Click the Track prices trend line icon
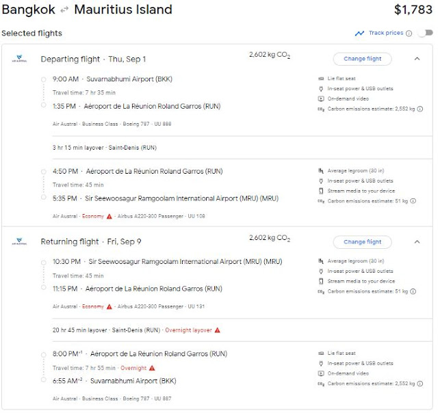This screenshot has height=413, width=438. (359, 34)
